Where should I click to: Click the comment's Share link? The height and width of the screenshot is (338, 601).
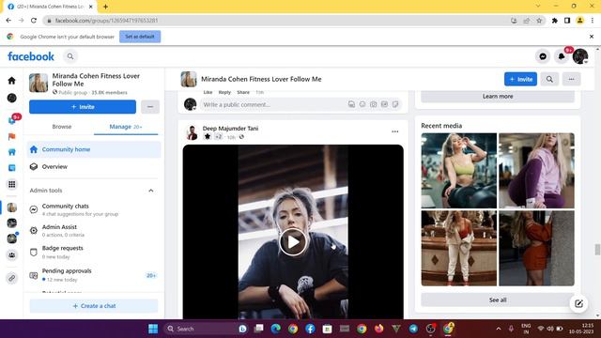click(x=243, y=92)
